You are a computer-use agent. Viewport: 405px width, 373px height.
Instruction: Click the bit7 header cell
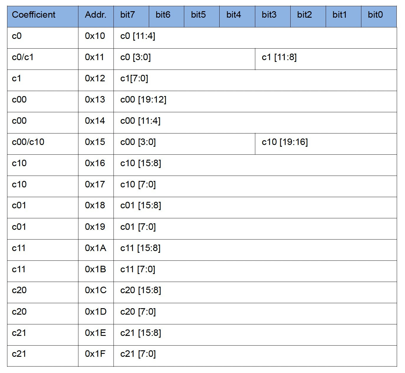tap(131, 16)
